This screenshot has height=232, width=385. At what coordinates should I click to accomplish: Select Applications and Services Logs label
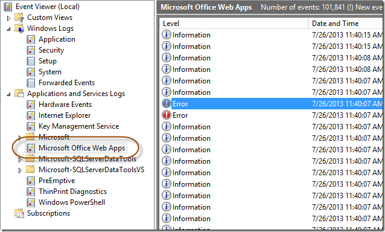point(76,94)
